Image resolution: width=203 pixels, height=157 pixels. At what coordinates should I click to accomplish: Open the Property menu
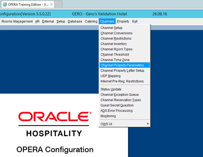tap(123, 21)
